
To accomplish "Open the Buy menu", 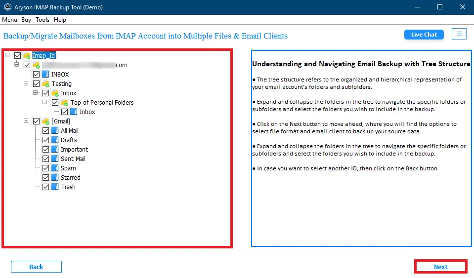I will (x=26, y=20).
